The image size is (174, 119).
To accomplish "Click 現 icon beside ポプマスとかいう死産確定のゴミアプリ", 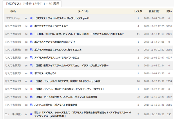I will 31,42.
